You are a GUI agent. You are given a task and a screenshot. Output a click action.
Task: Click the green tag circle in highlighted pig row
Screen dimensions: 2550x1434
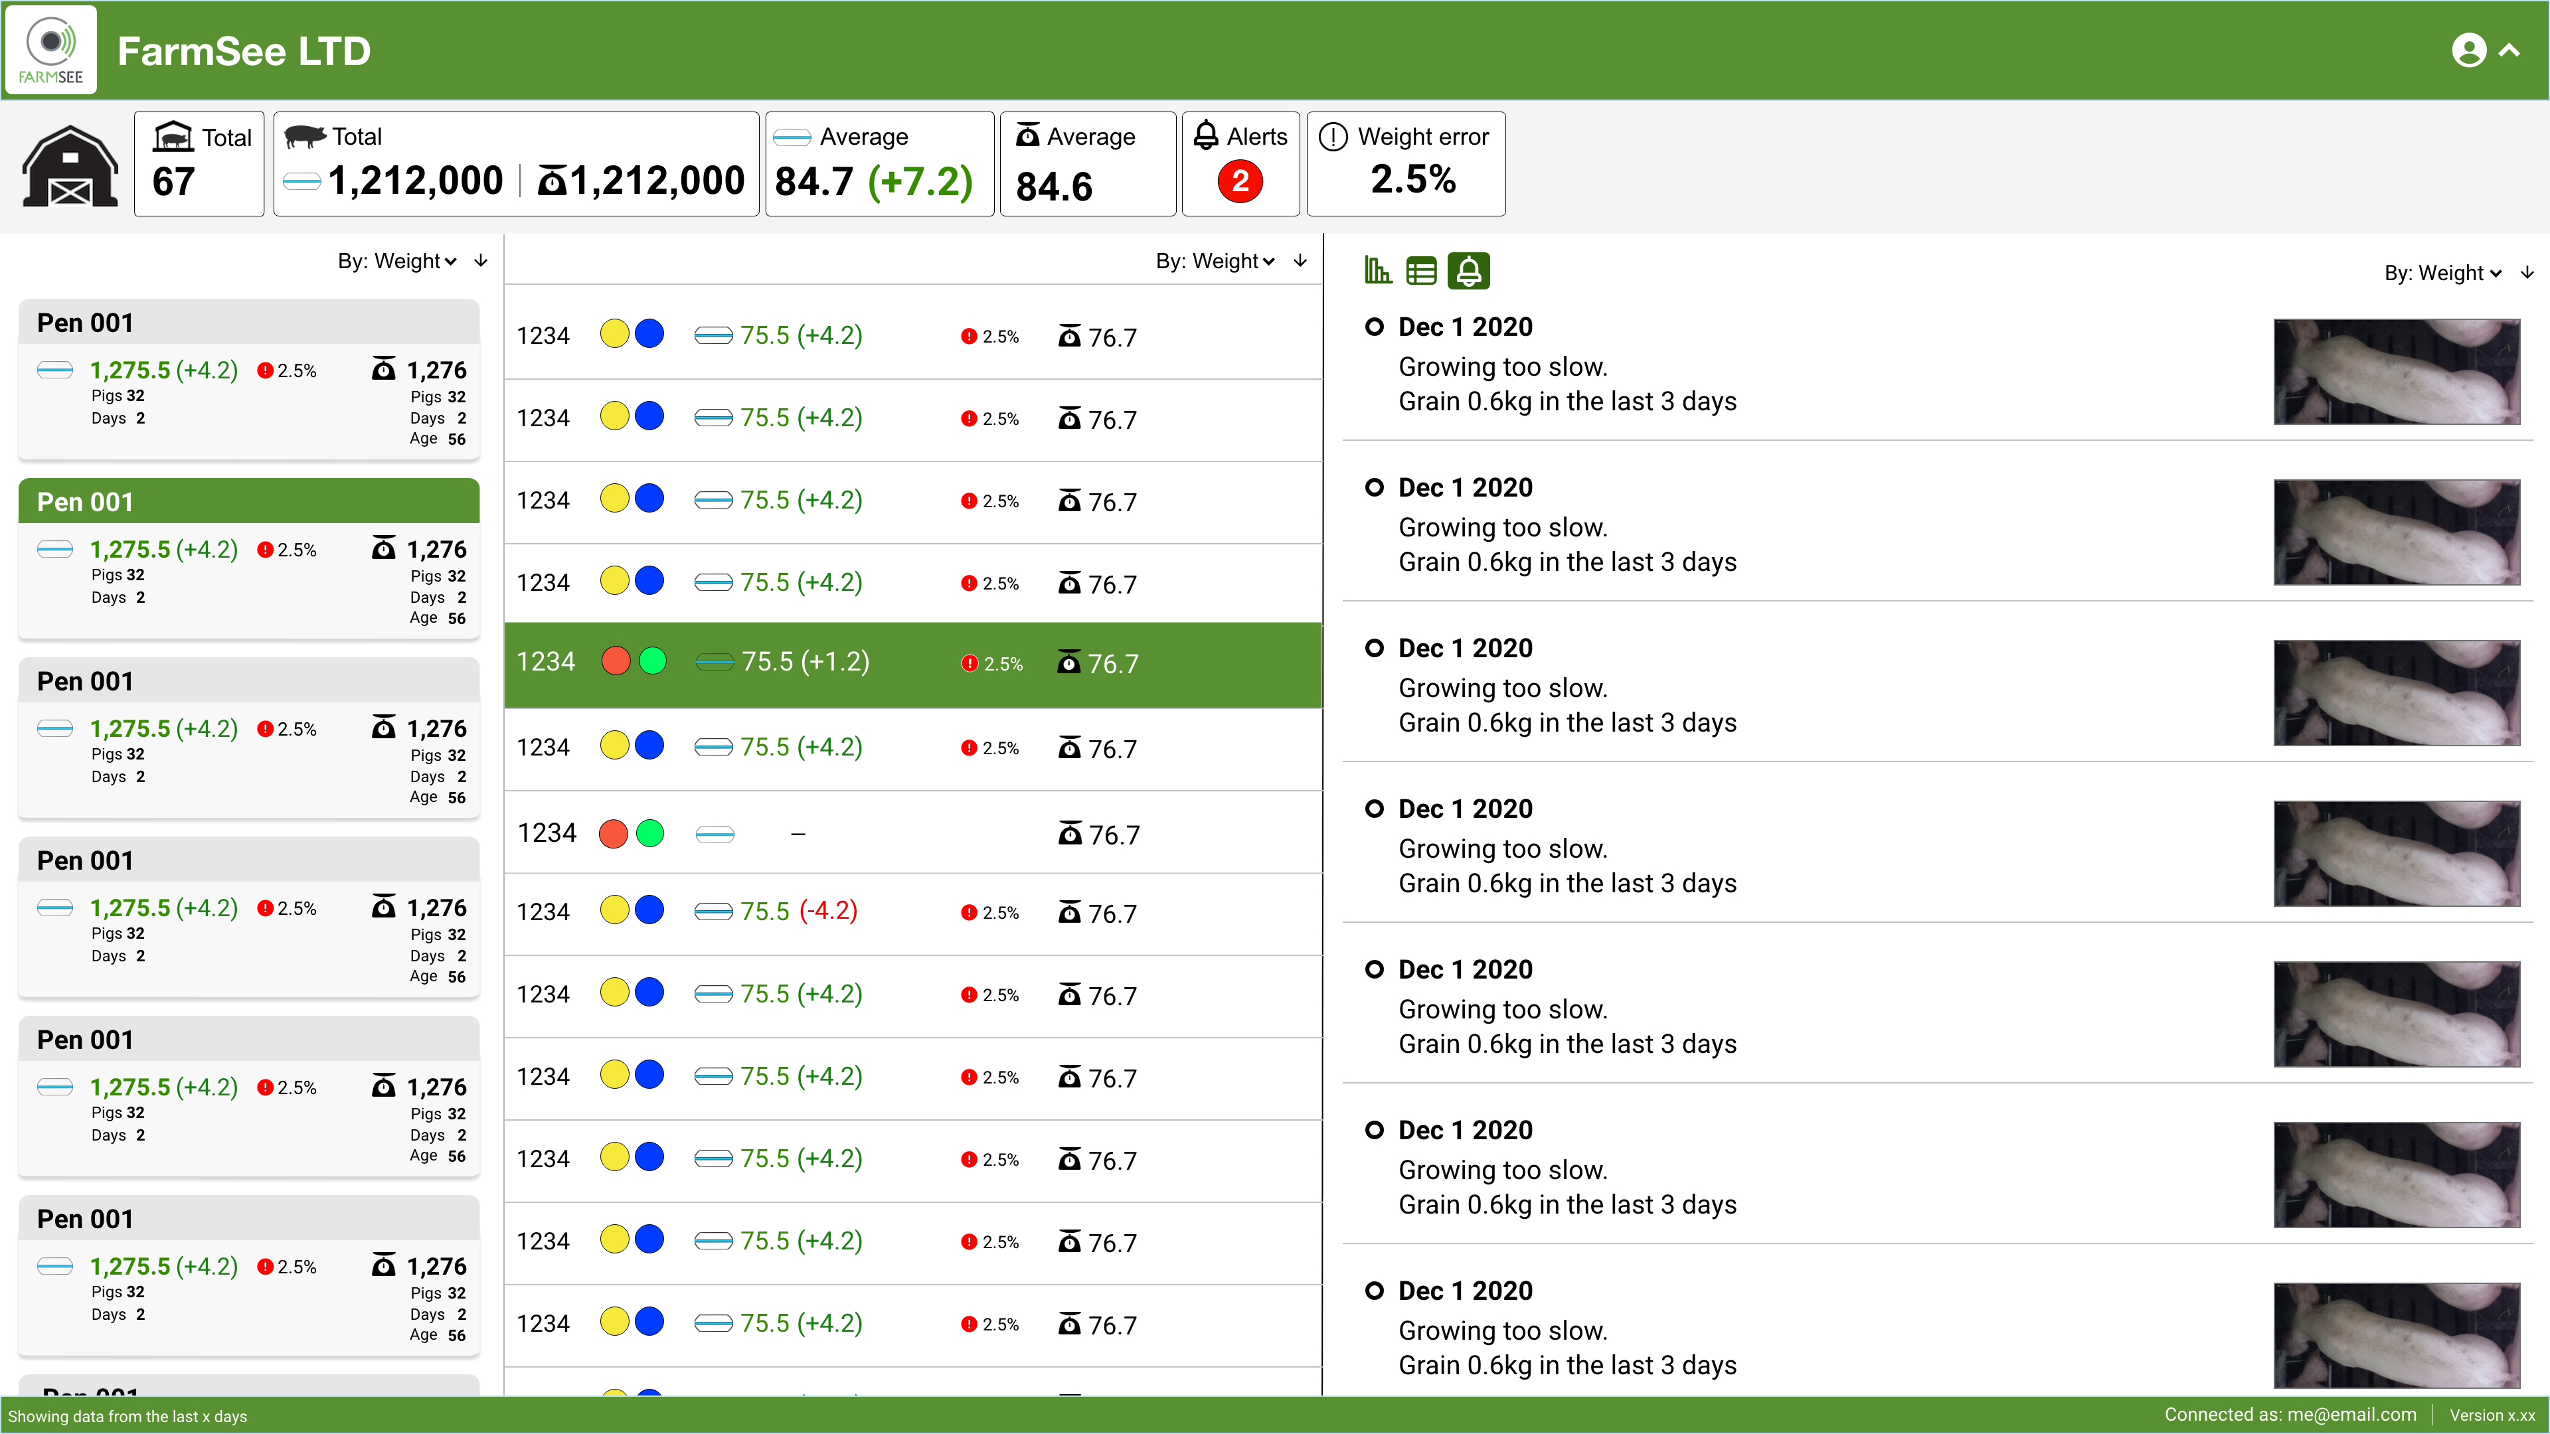pos(652,660)
